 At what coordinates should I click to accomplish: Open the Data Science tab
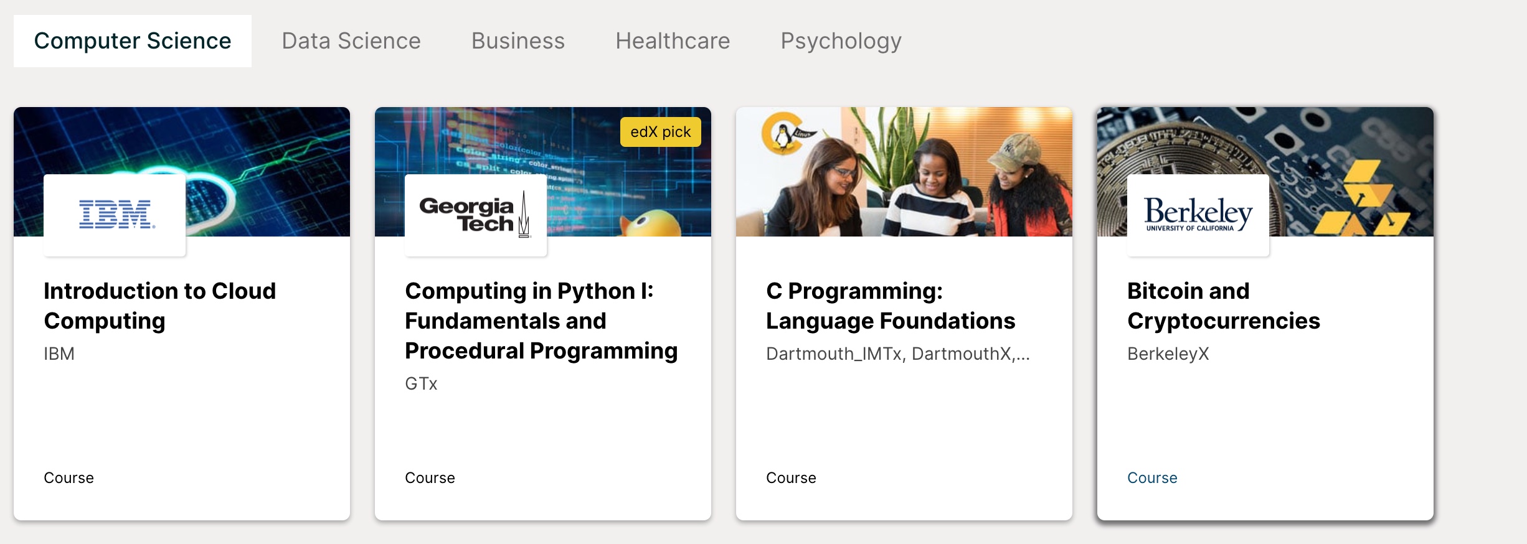(351, 41)
